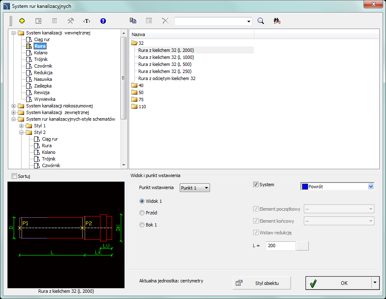This screenshot has width=386, height=299.
Task: Collapse System rur kanalizacyjnych-style schematów node
Action: tap(14, 119)
